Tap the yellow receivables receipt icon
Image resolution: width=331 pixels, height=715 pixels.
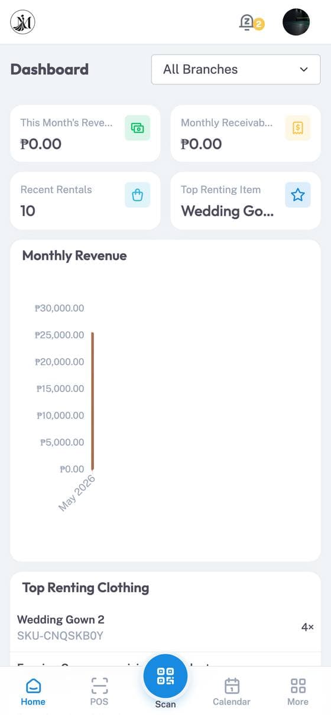coord(298,128)
